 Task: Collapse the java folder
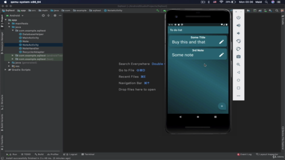tap(9, 27)
